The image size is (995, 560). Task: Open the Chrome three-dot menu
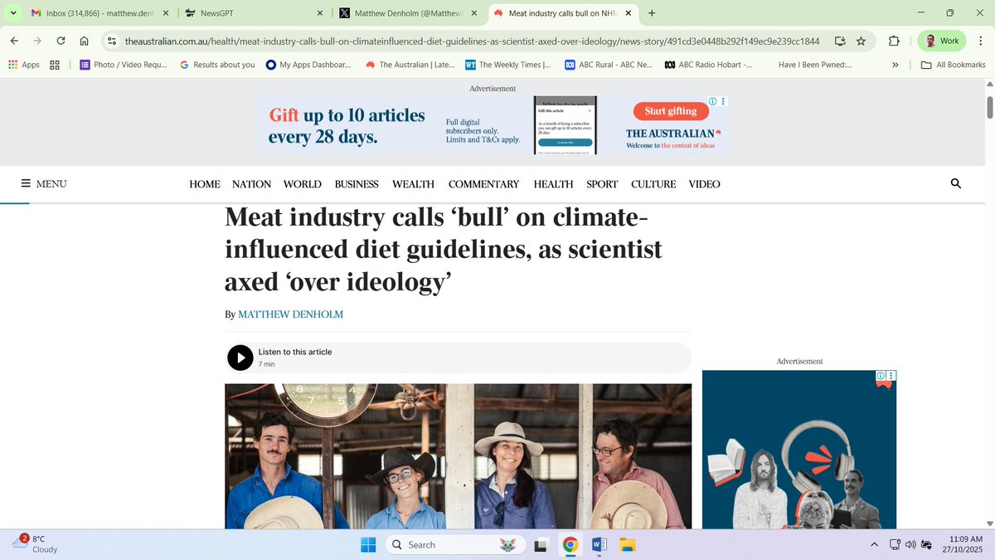tap(979, 40)
